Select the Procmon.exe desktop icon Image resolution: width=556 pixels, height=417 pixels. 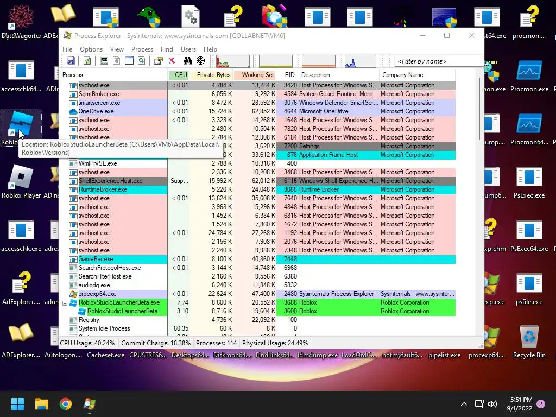(x=529, y=75)
